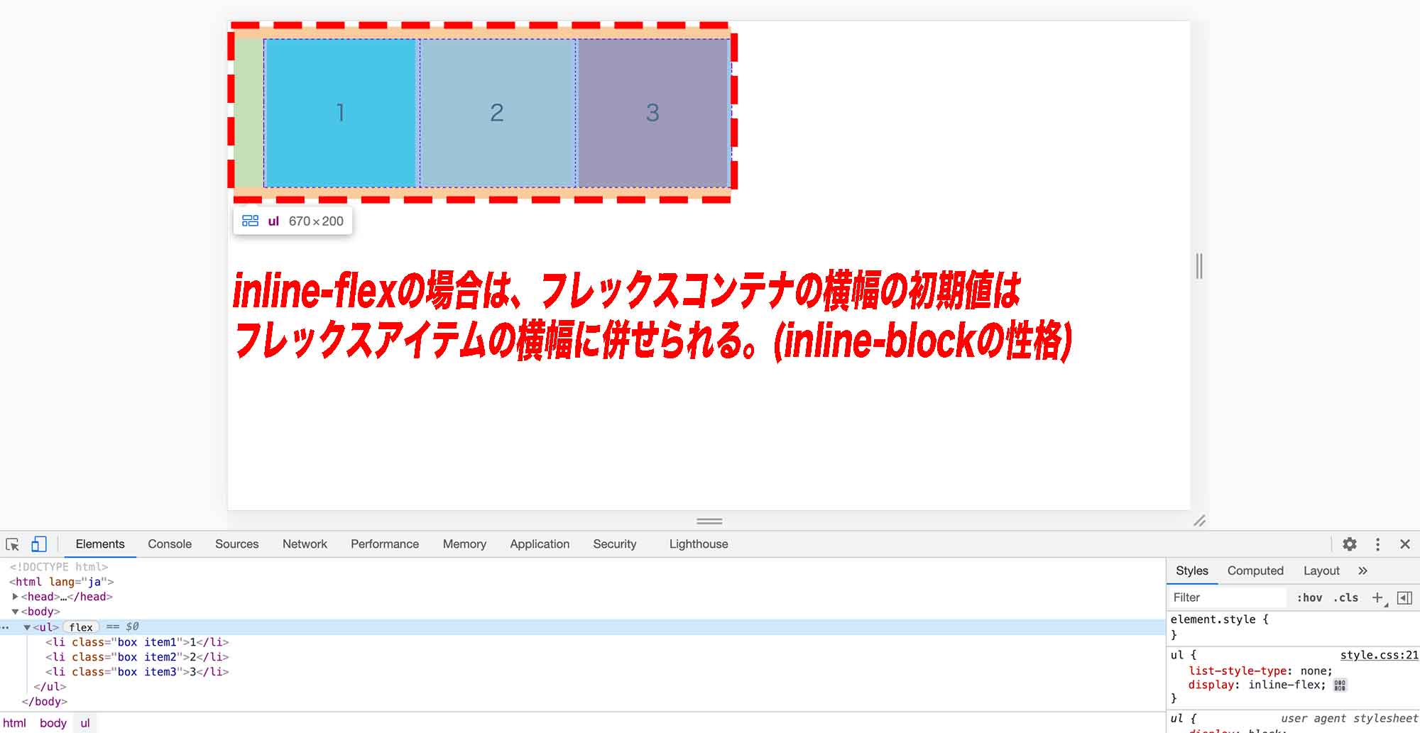
Task: Open DevTools settings gear
Action: tap(1350, 544)
